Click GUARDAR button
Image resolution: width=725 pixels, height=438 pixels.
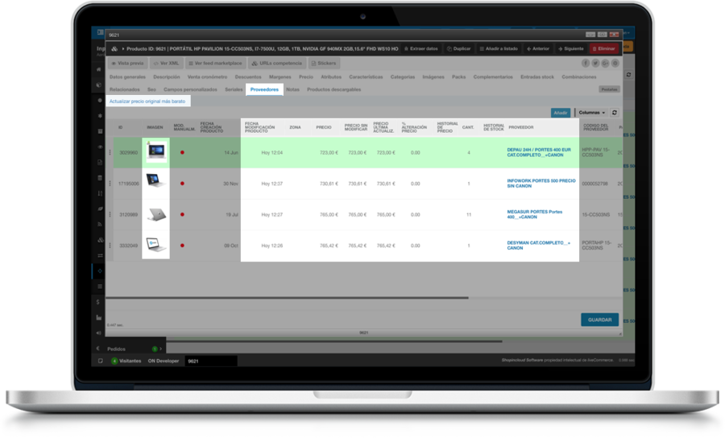[599, 320]
